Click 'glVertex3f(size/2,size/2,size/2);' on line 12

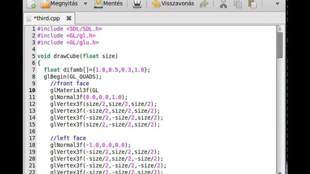[x=103, y=104]
